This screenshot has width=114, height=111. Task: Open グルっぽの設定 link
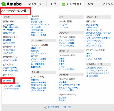pyautogui.click(x=38, y=91)
